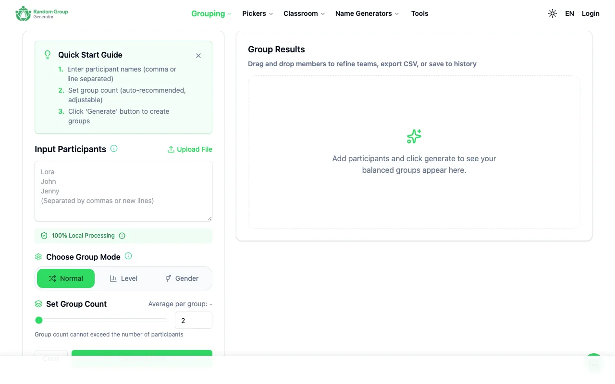The image size is (615, 384).
Task: Open the Grouping dropdown menu
Action: coord(211,13)
